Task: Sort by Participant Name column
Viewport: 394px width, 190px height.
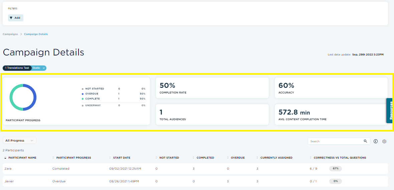Action: click(x=20, y=158)
